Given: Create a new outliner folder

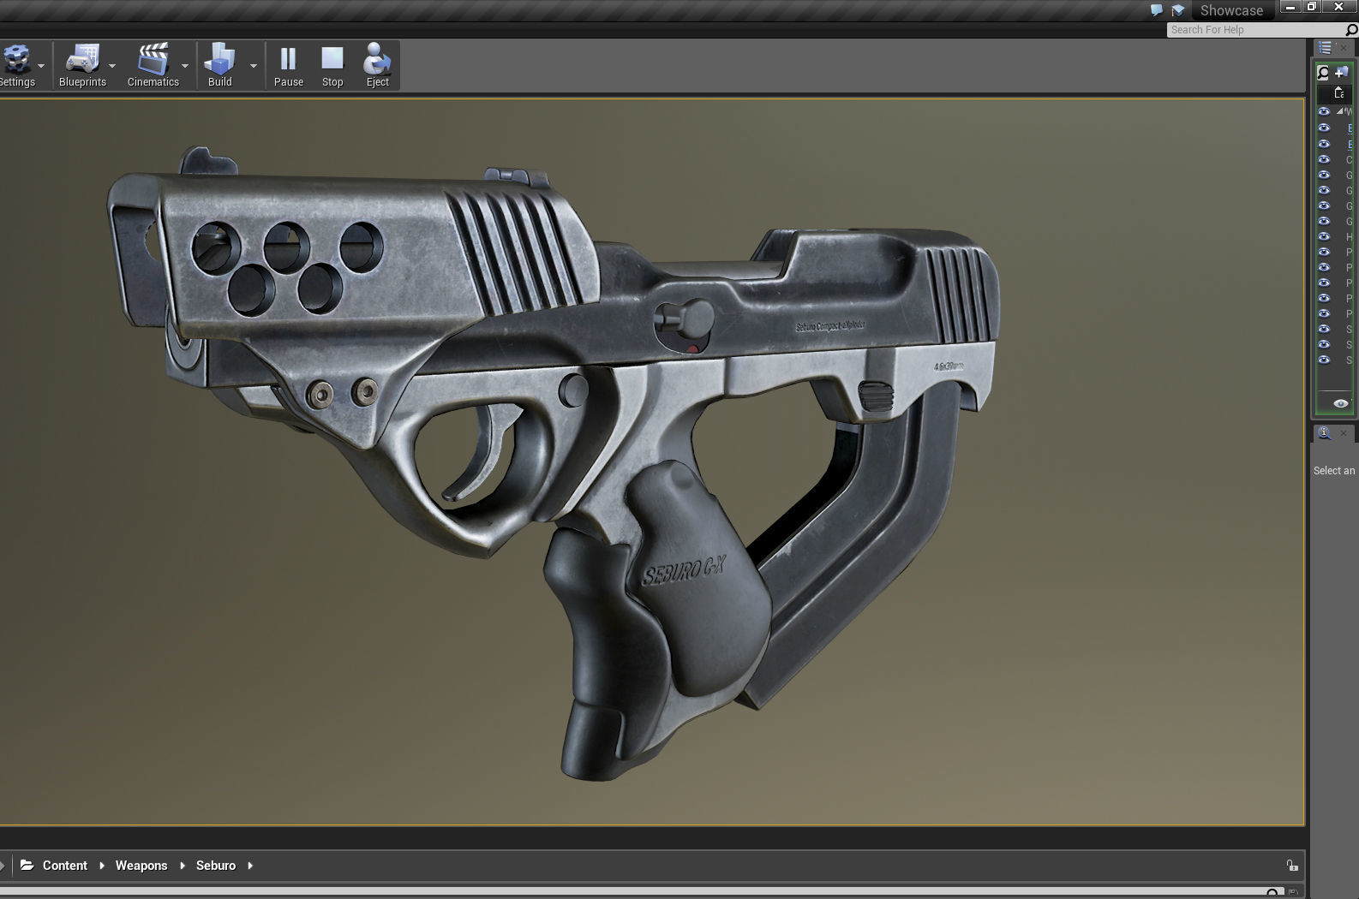Looking at the screenshot, I should point(1342,73).
